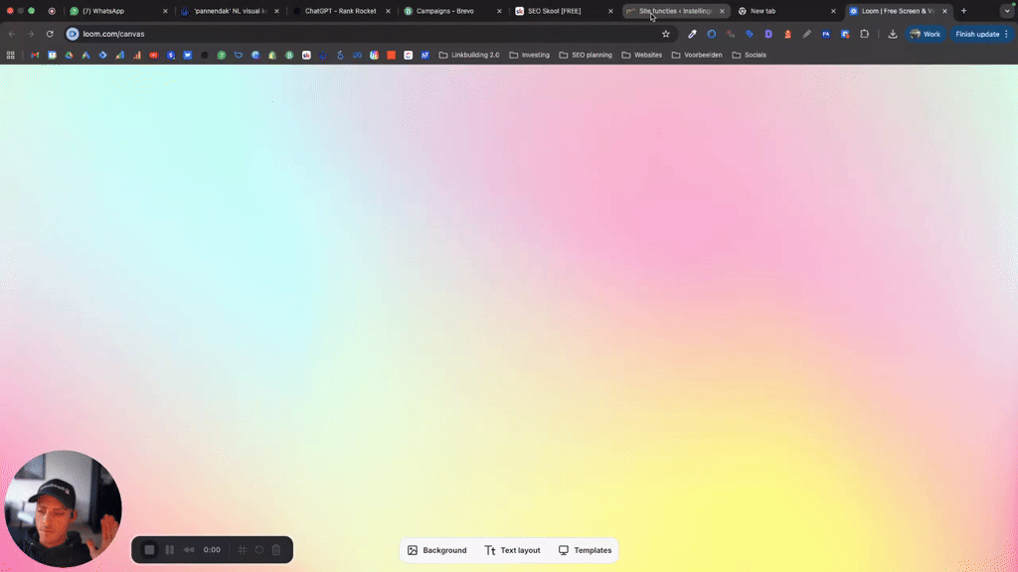
Task: Click Finish update button
Action: tap(977, 34)
